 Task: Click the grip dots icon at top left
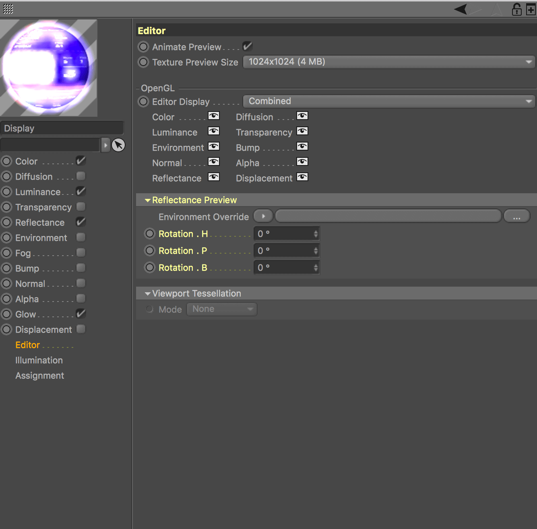(x=8, y=9)
